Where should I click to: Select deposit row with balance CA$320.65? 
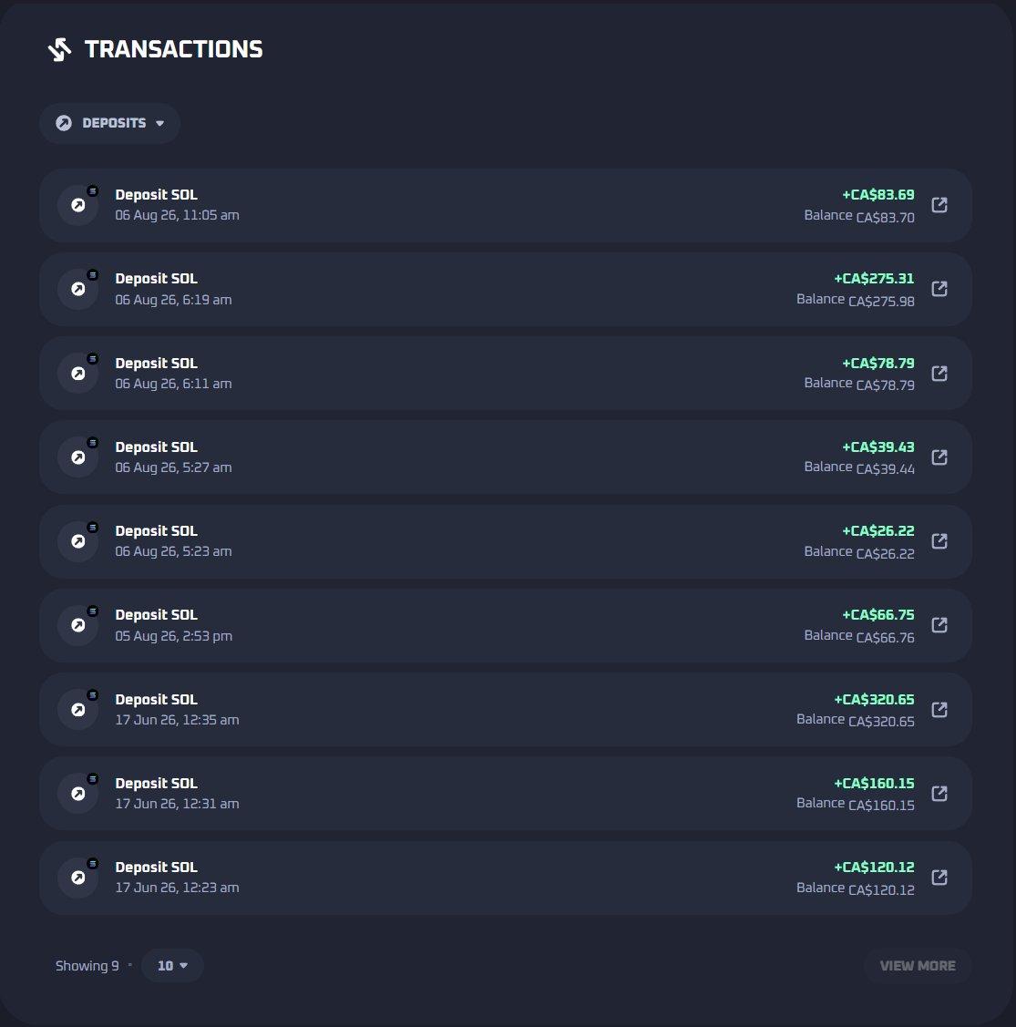505,709
